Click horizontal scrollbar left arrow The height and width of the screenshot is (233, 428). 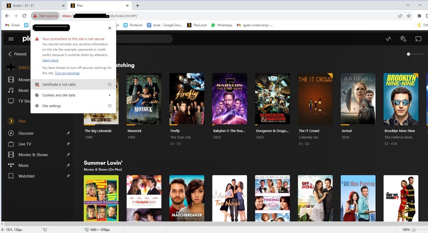coord(3,224)
